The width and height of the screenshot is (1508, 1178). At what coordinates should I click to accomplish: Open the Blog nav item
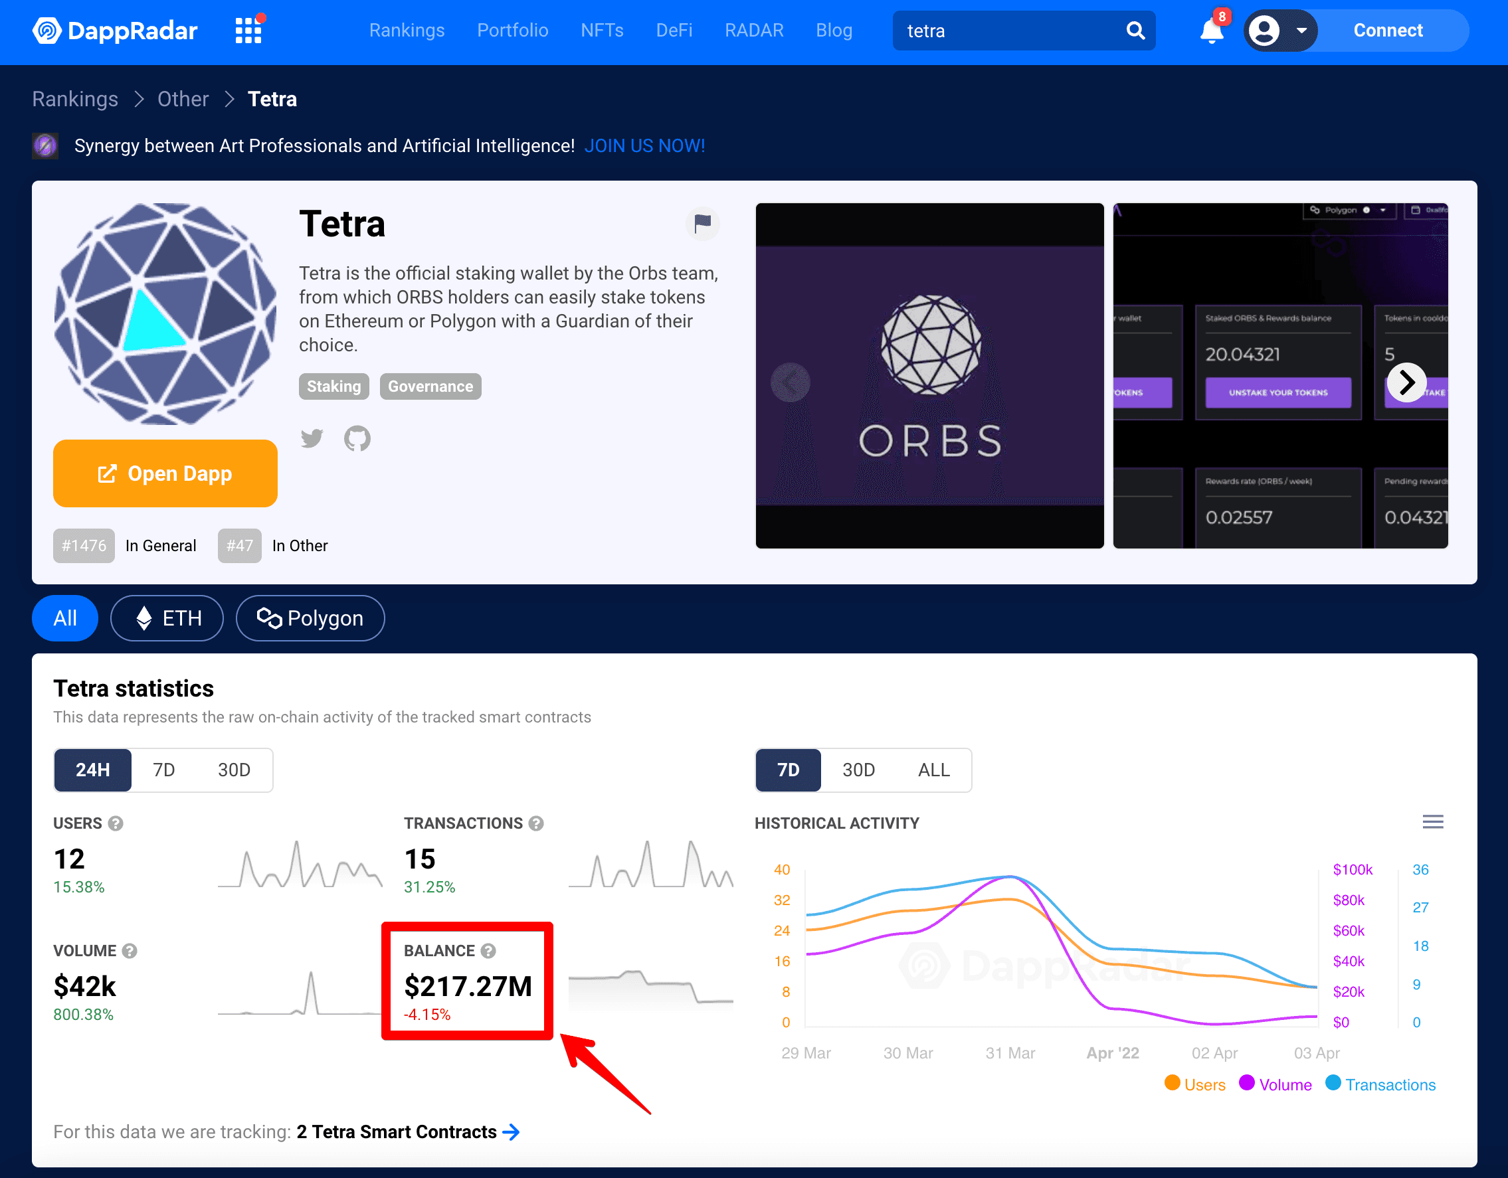(834, 31)
